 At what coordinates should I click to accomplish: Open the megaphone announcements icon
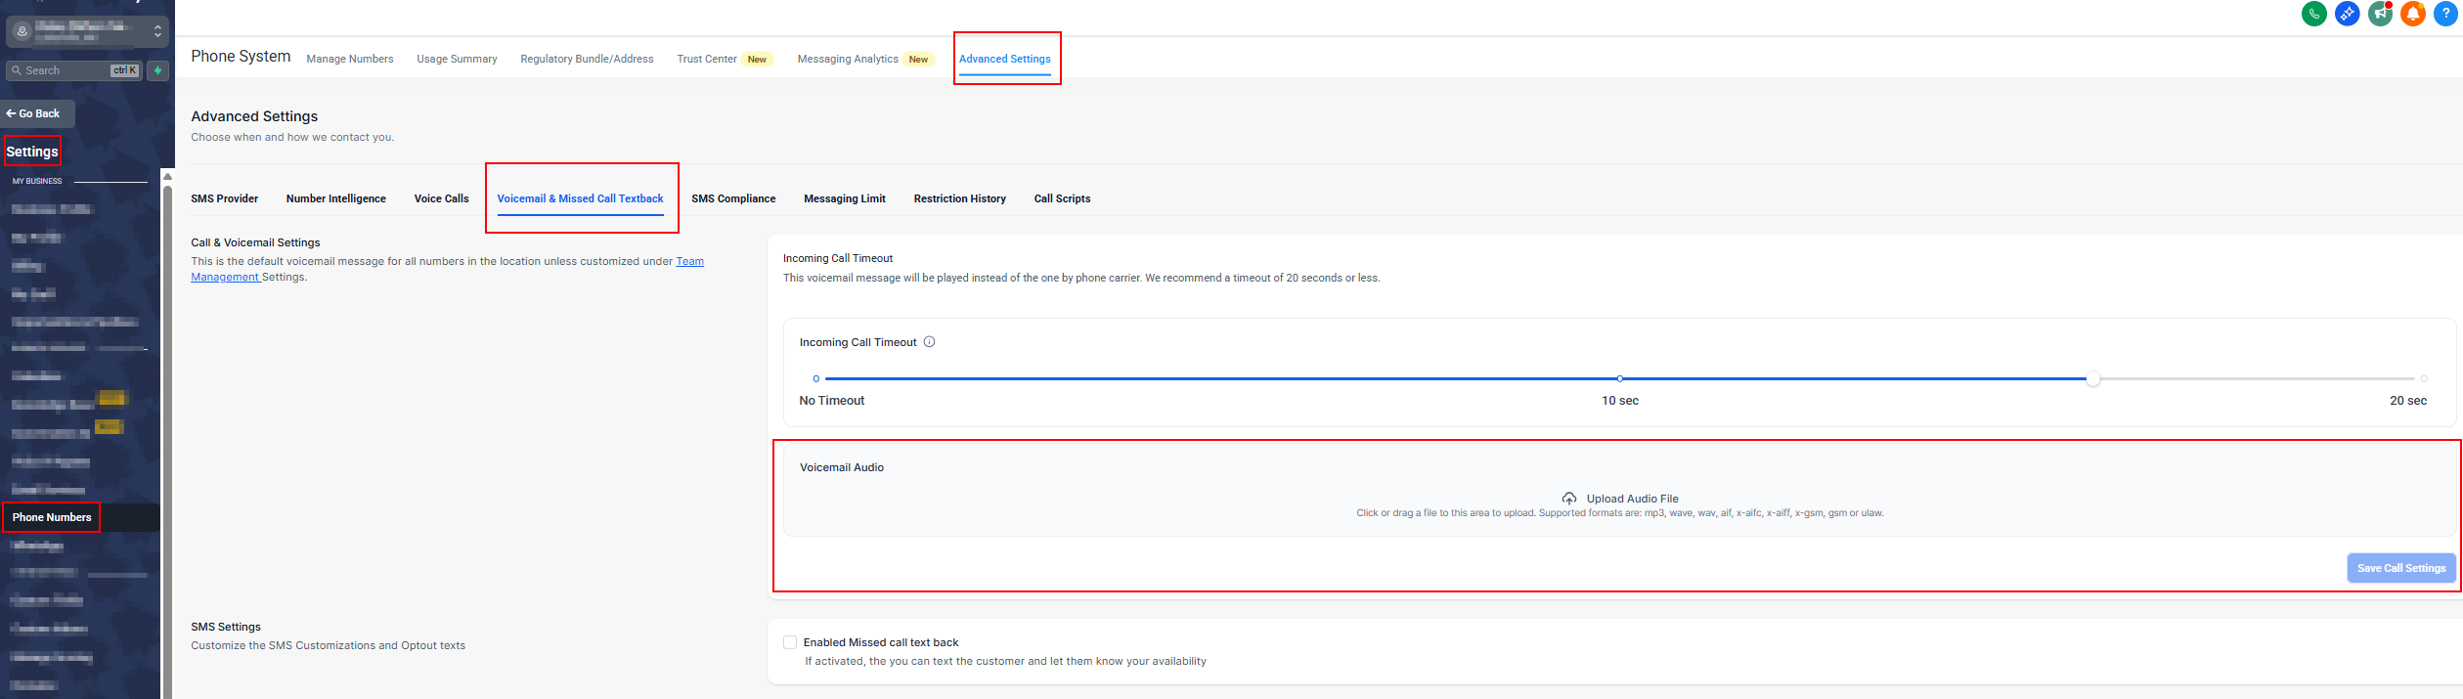2381,14
